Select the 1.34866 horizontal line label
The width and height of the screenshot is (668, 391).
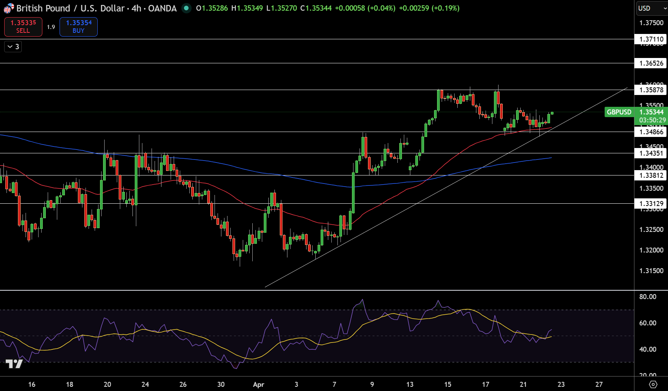tap(651, 132)
